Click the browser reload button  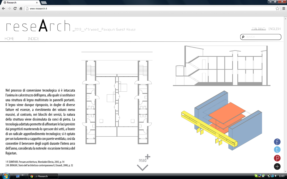click(15, 9)
